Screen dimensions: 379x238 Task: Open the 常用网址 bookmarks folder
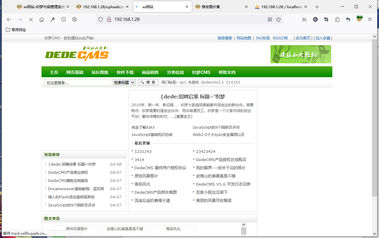pyautogui.click(x=16, y=30)
